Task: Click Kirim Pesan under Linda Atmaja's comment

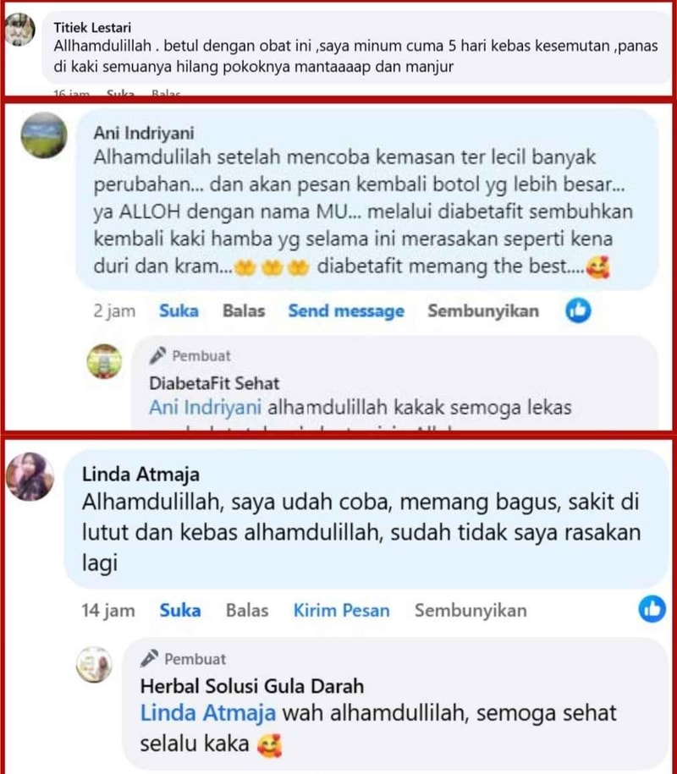Action: (342, 611)
